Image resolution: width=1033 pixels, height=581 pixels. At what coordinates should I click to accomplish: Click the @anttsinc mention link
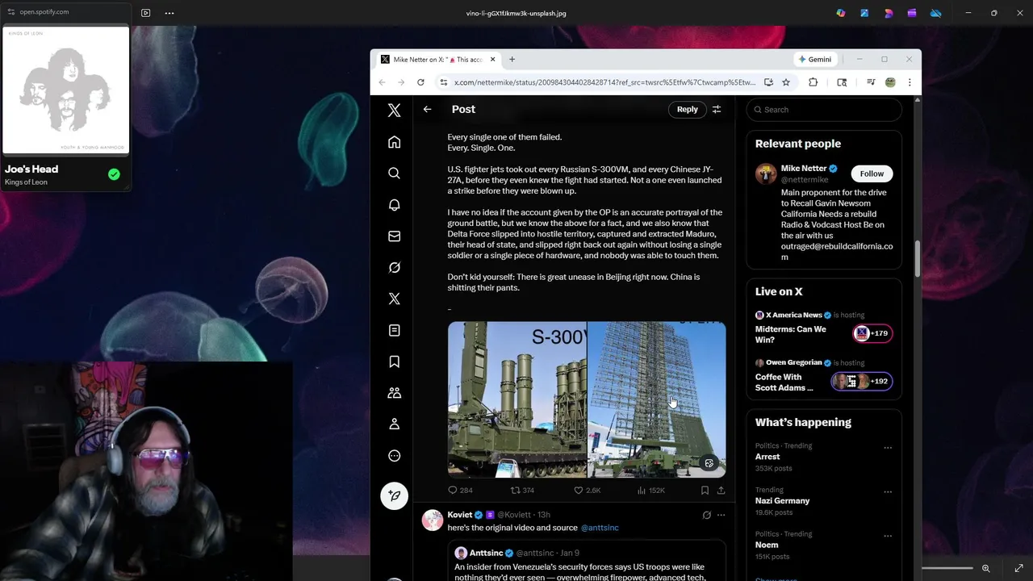tap(600, 528)
